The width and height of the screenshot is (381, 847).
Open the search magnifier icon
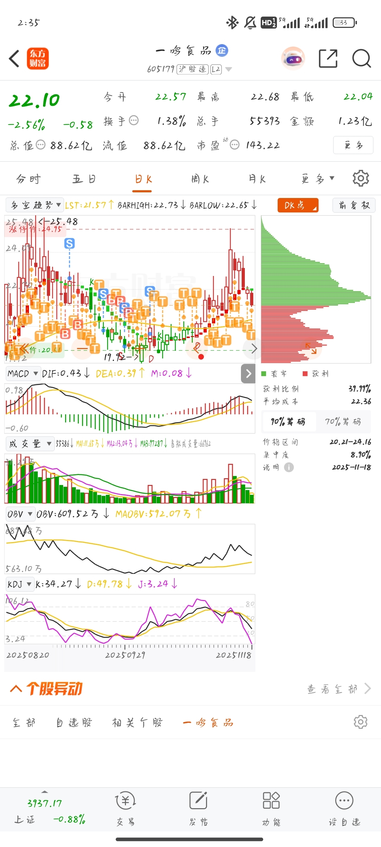click(x=362, y=59)
